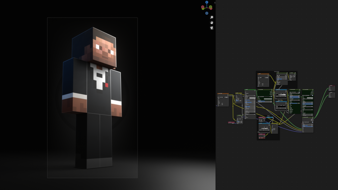Screen dimensions: 338x190
Task: Select the leftmost orange image texture node
Action: point(223,100)
